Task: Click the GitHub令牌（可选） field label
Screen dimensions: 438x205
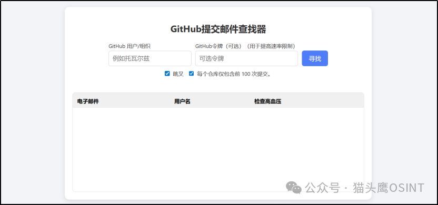Action: pos(245,46)
